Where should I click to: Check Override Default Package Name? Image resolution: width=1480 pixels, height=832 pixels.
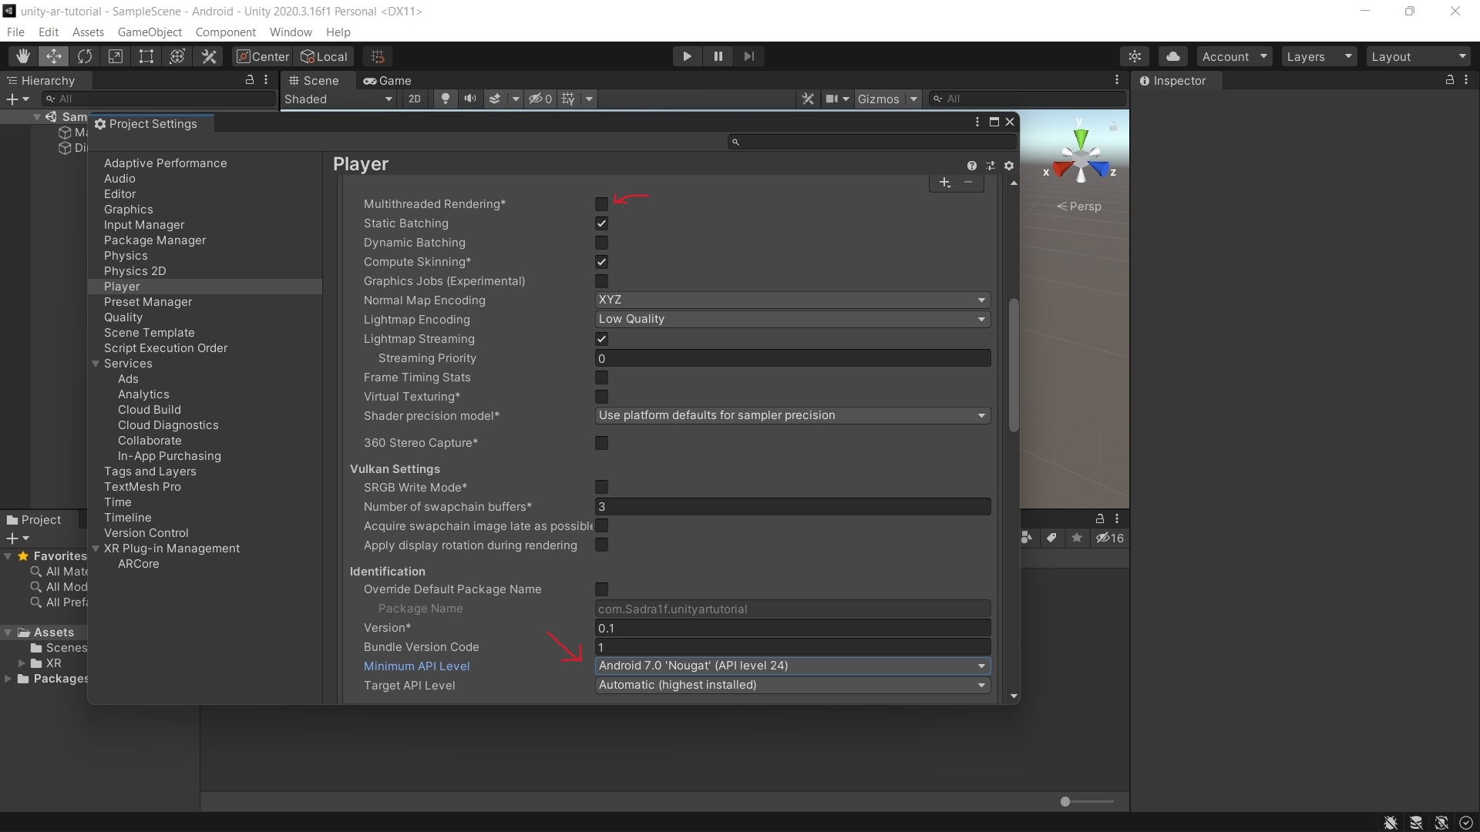(601, 589)
